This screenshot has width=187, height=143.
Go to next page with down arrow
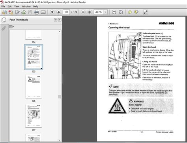tap(59, 12)
